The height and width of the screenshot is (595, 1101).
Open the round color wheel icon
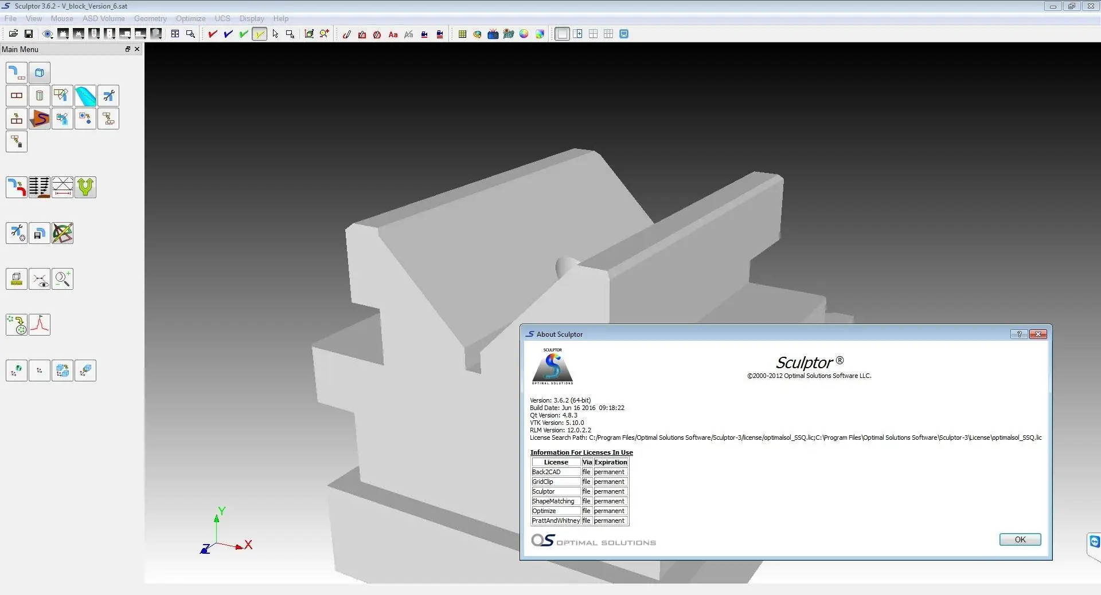(524, 34)
